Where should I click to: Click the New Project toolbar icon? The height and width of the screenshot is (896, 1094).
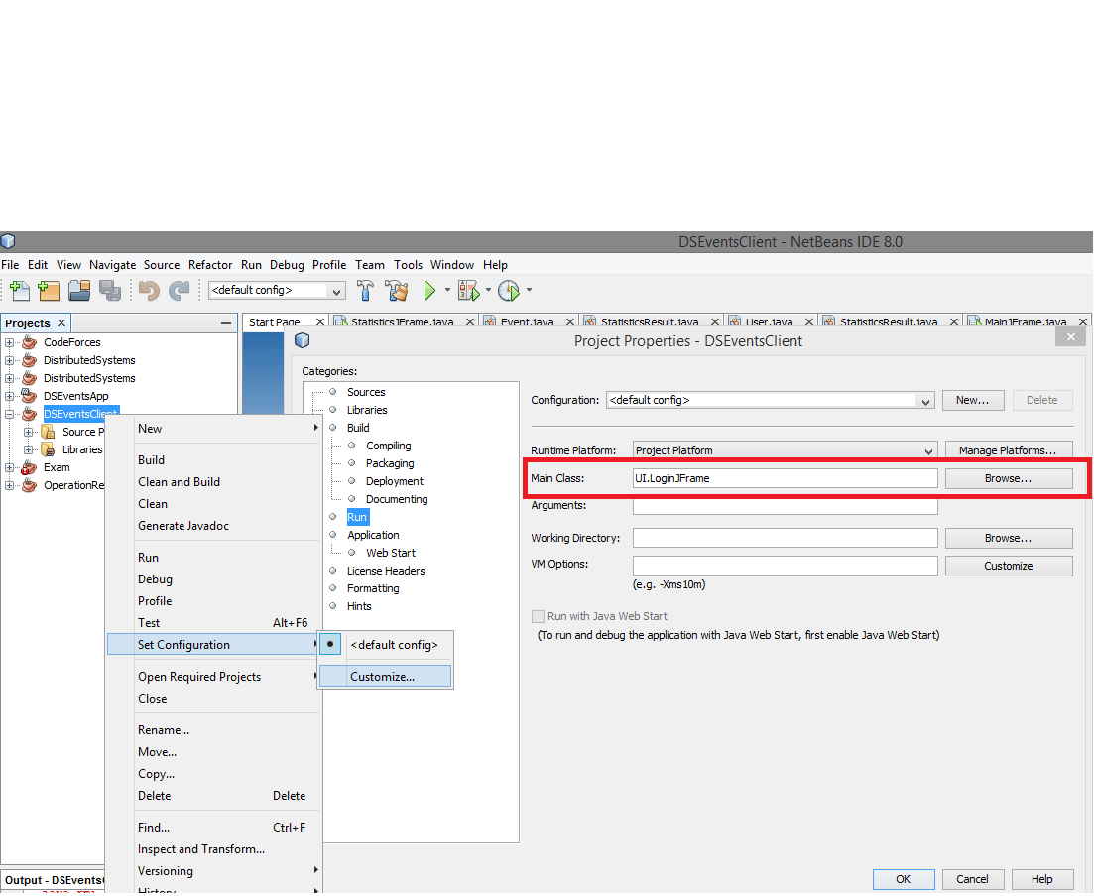point(49,291)
